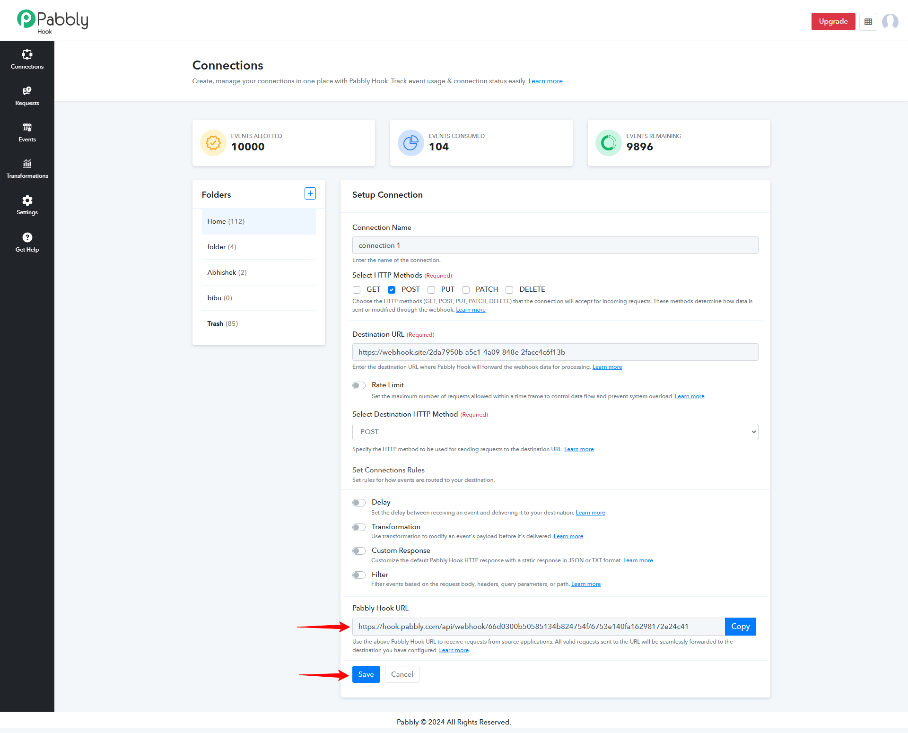
Task: Check the DELETE method checkbox
Action: point(509,290)
